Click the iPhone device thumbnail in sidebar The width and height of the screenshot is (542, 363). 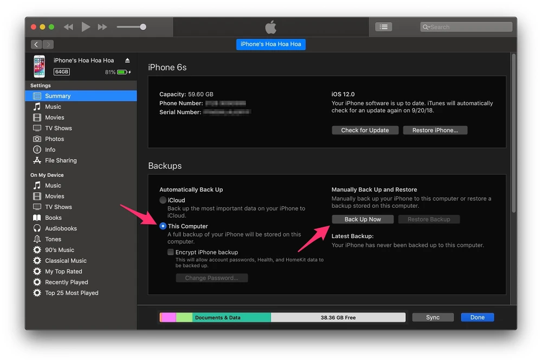tap(39, 66)
